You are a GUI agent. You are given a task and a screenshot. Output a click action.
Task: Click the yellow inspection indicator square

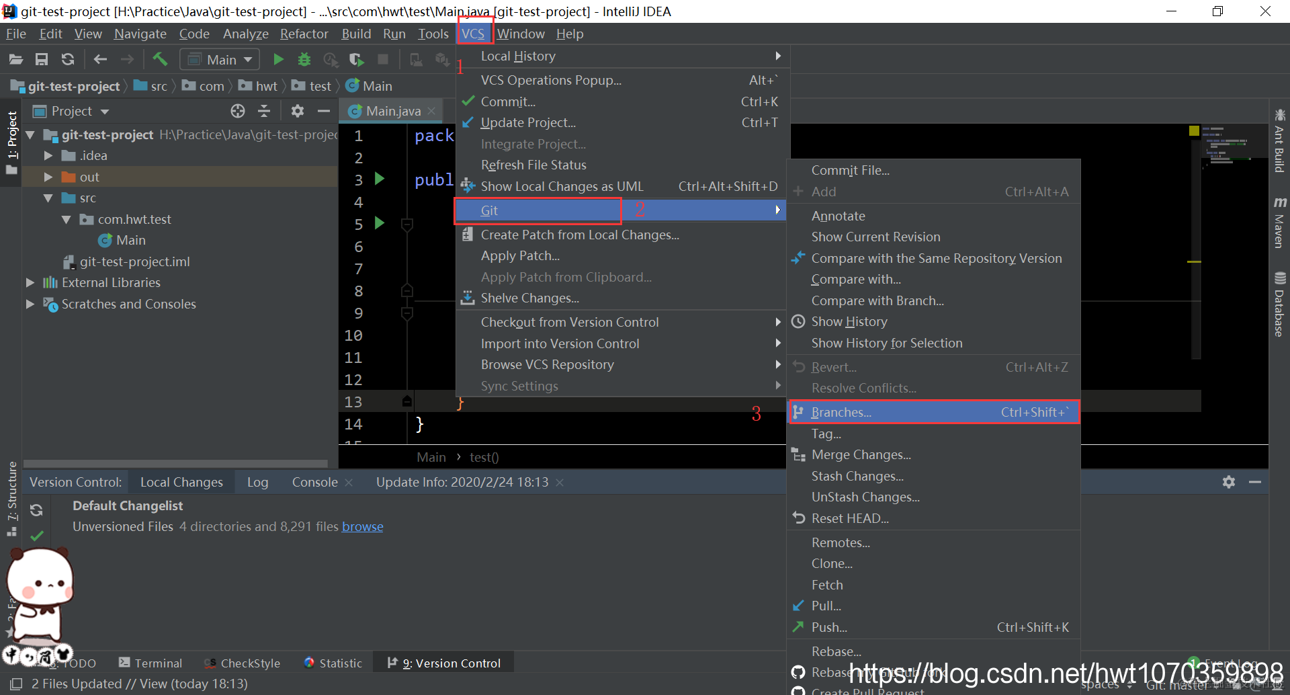[1194, 130]
